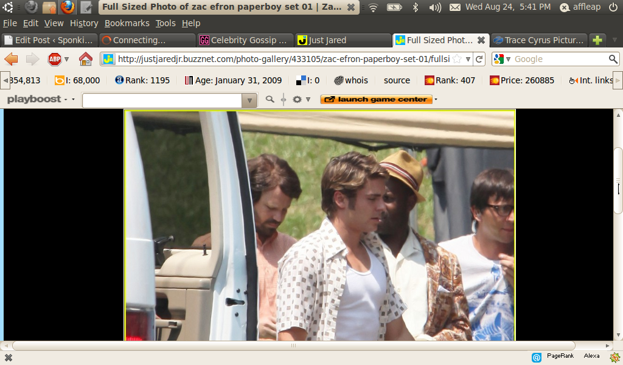Click the JJR site identity favicon
623x365 pixels.
click(108, 59)
